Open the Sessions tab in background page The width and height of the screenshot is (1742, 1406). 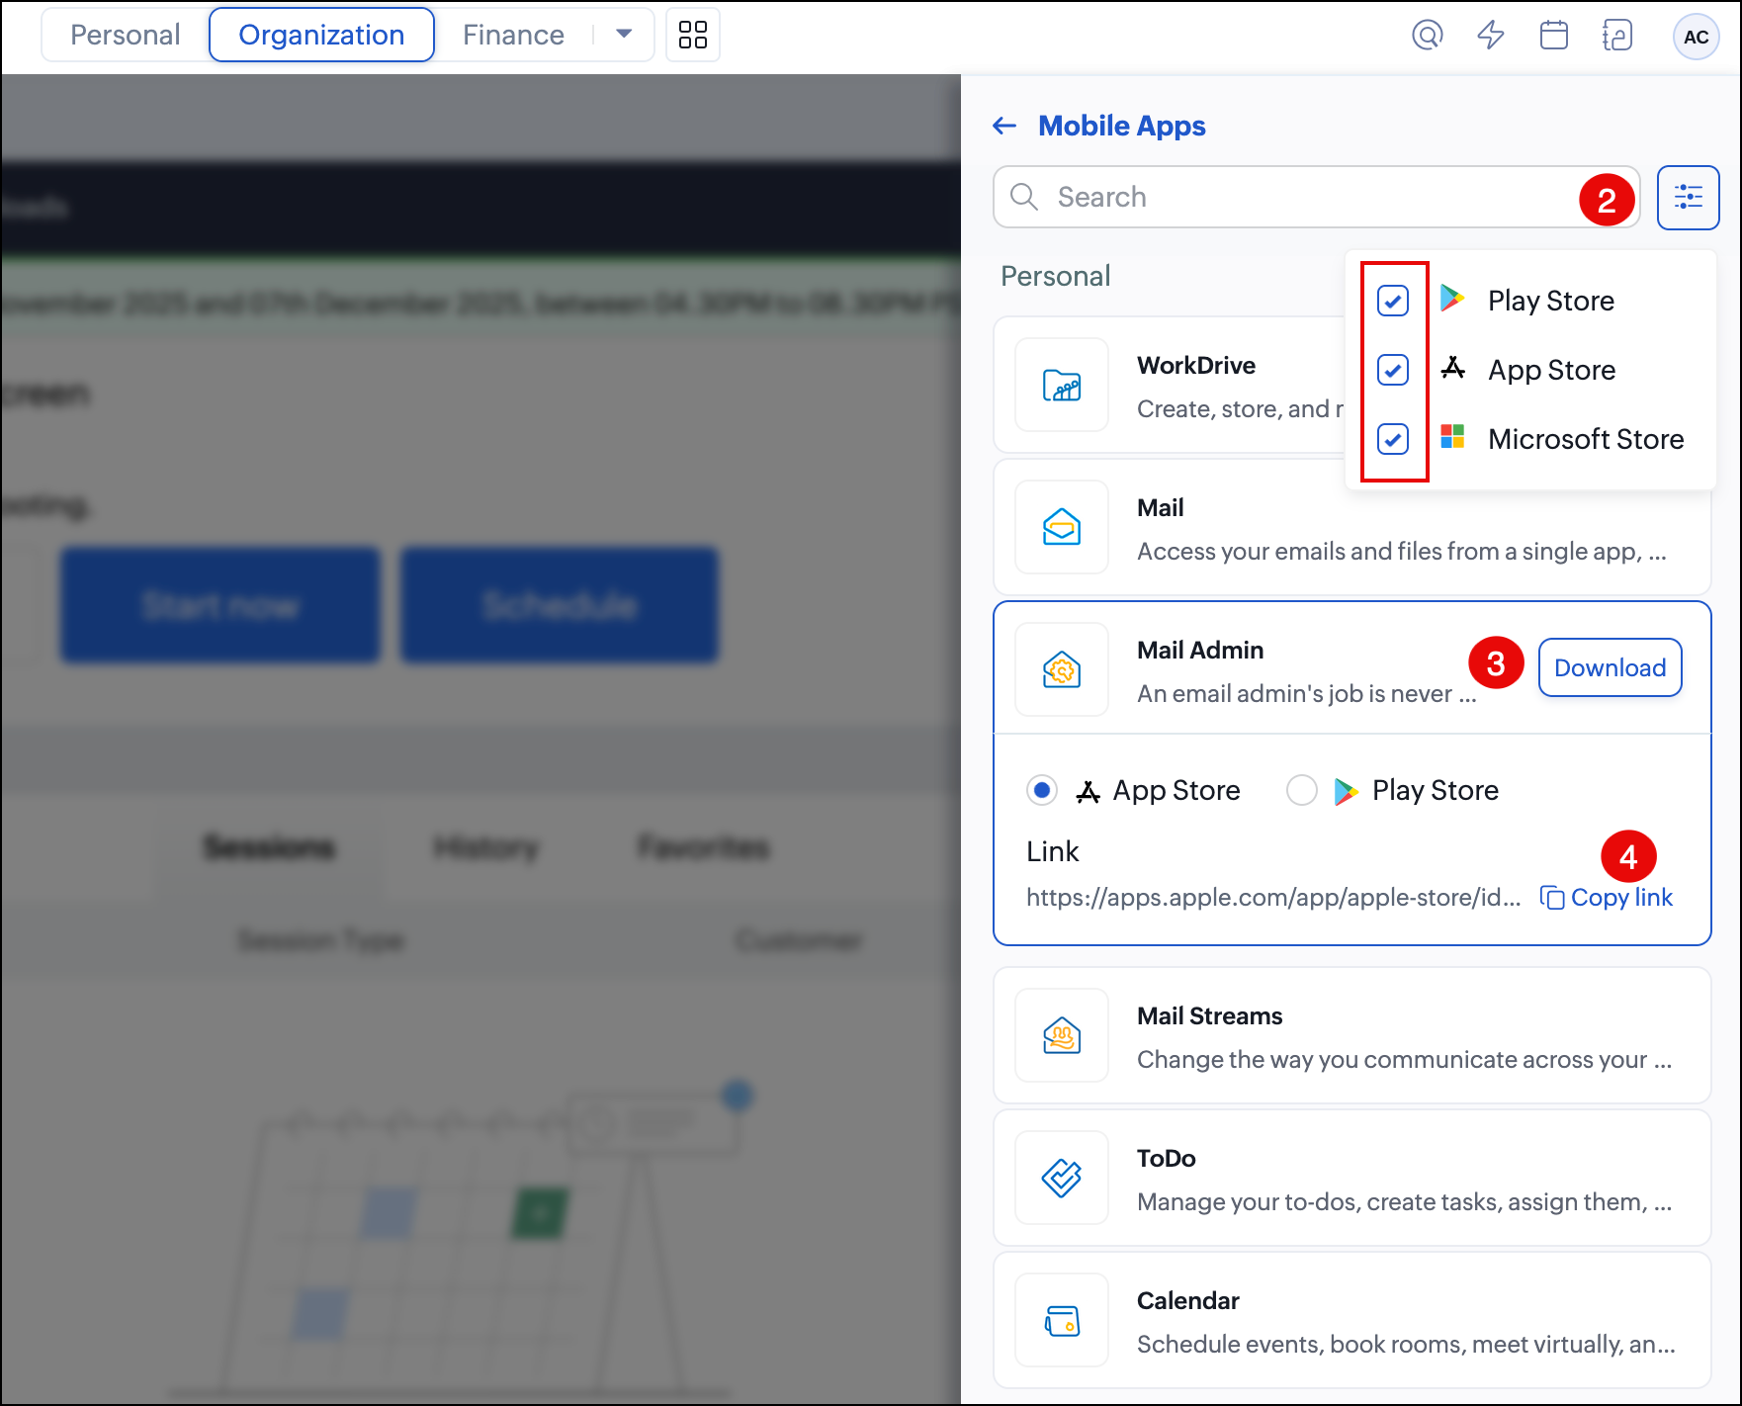tap(269, 847)
